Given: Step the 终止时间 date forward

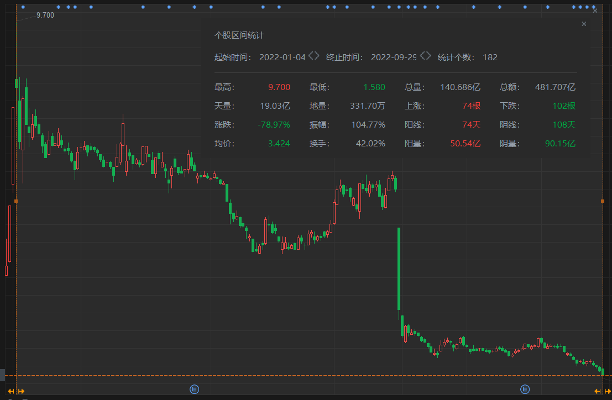Looking at the screenshot, I should [429, 56].
